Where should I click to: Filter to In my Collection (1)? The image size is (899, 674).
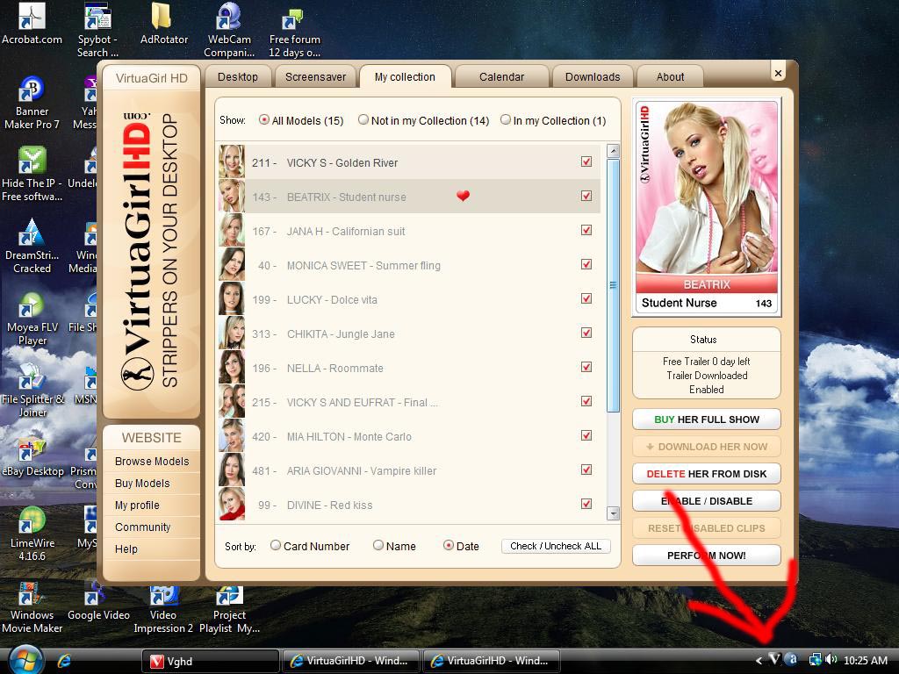553,120
